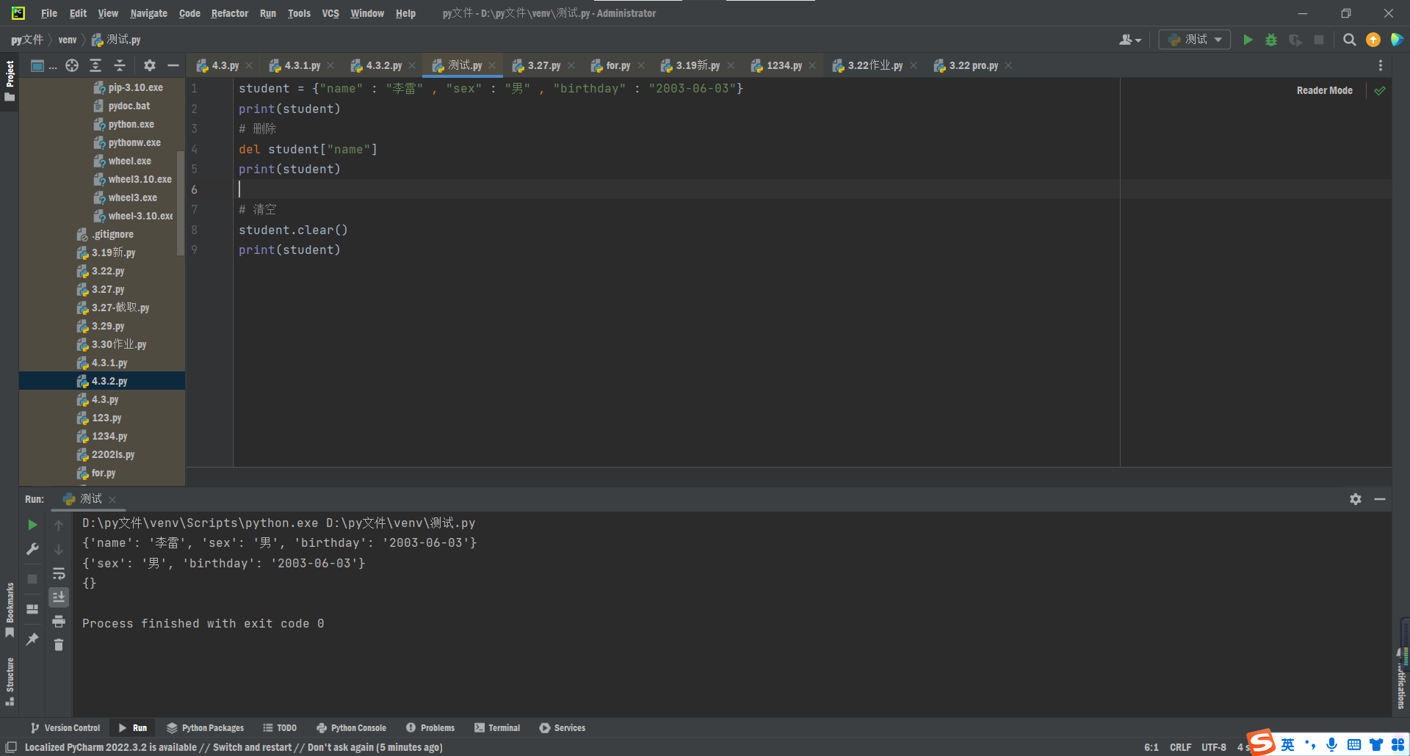The image size is (1410, 756).
Task: Open the 测试 run configuration dropdown
Action: 1194,40
